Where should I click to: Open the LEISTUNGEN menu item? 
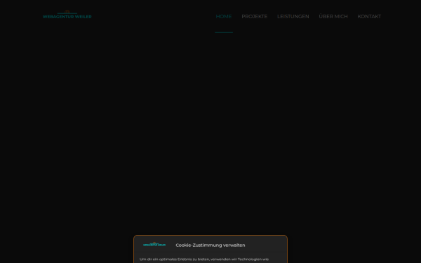click(293, 17)
